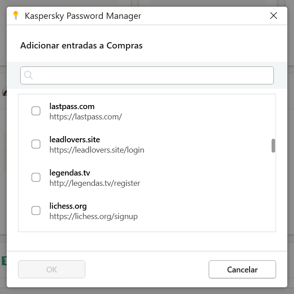Click the legendas.tv/register URL text

95,183
